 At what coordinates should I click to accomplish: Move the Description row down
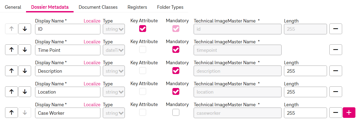coord(25,71)
